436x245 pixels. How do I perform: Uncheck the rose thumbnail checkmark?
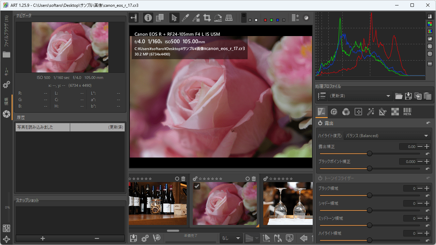(197, 186)
